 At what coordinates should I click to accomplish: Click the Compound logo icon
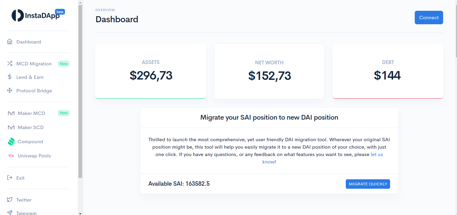click(11, 142)
